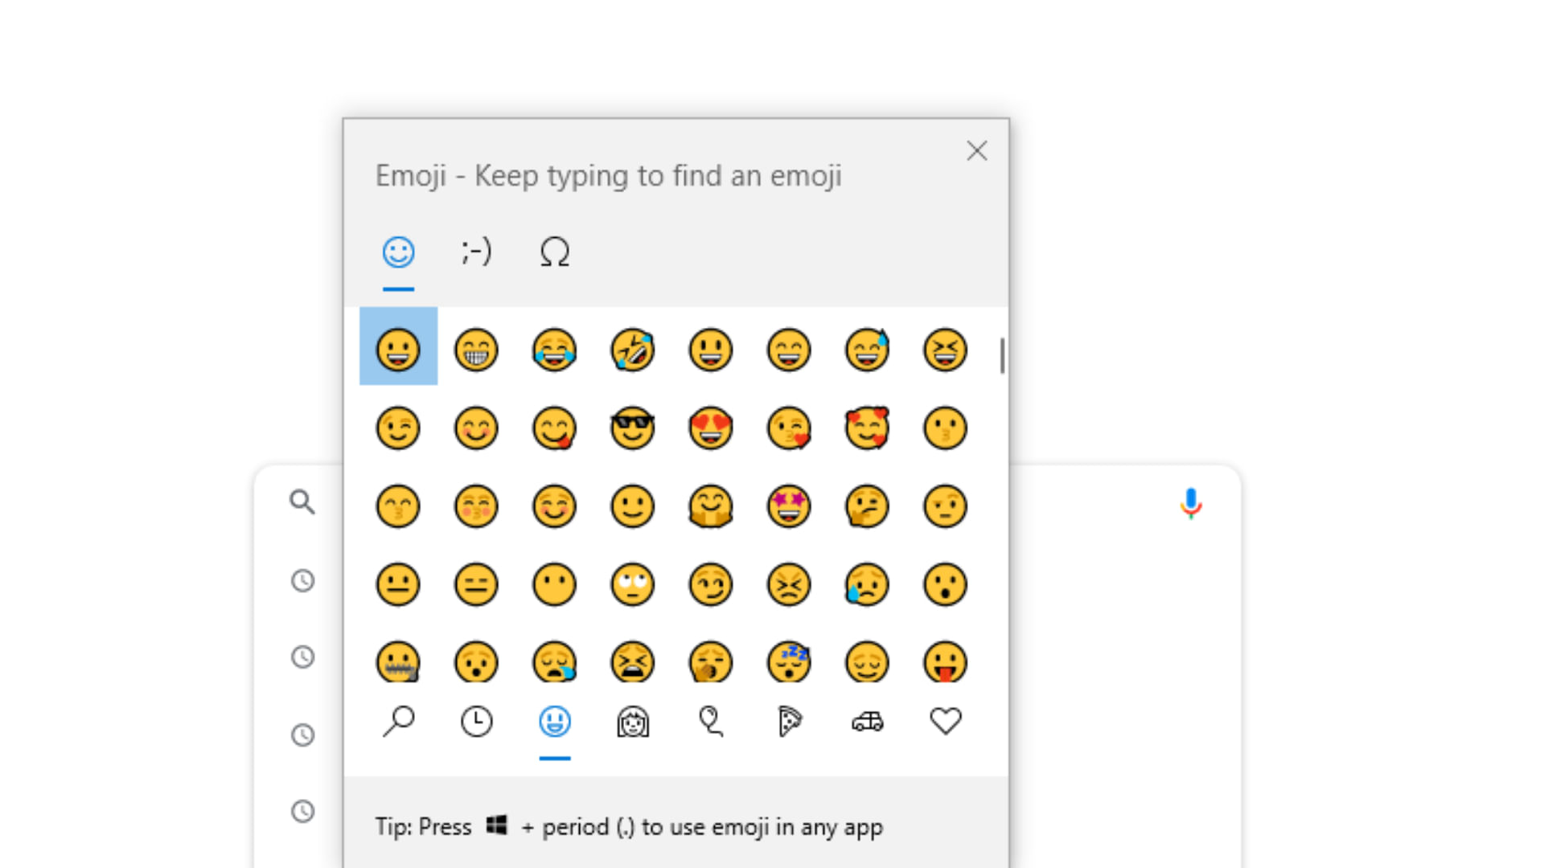Insert the rolling-on-floor laughing emoji
Viewport: 1544px width, 868px height.
point(633,350)
